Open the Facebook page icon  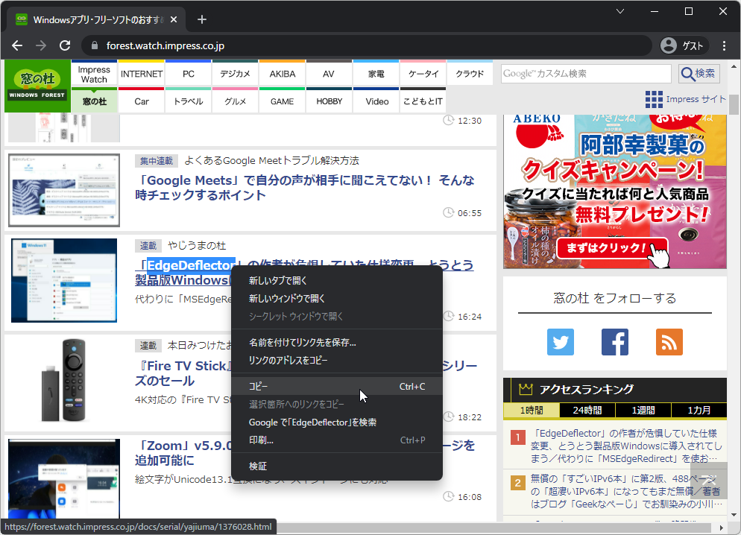coord(614,342)
